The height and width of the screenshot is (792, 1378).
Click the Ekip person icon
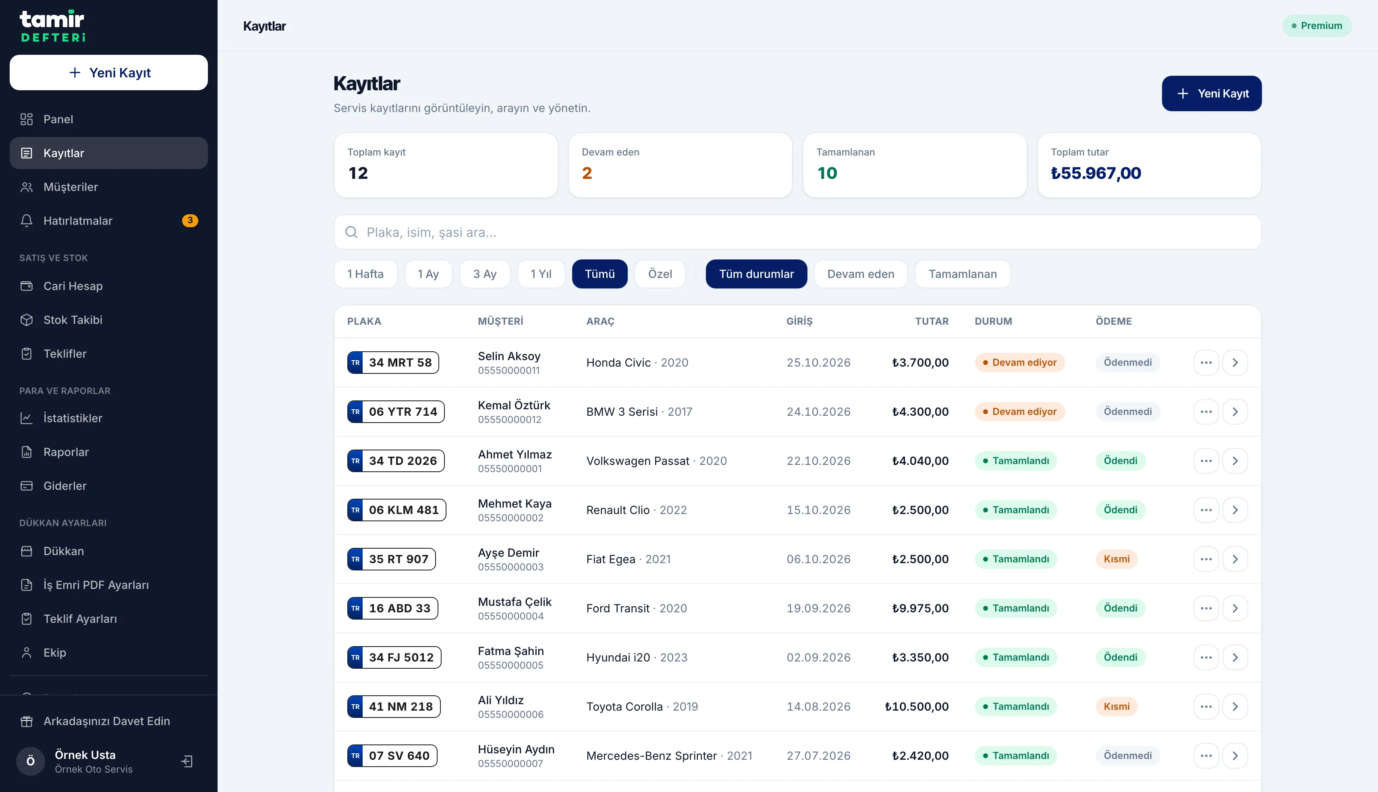point(27,653)
